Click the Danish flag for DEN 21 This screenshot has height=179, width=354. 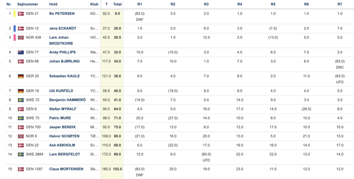(21, 14)
